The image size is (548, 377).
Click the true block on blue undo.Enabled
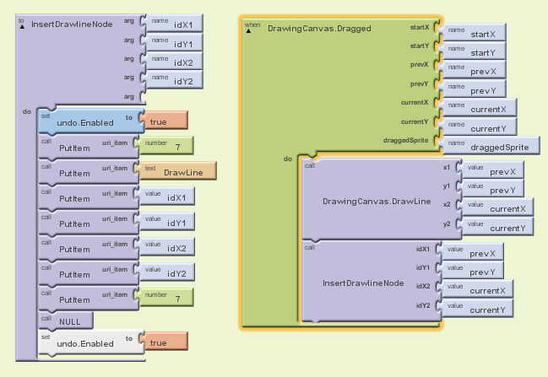tap(165, 121)
